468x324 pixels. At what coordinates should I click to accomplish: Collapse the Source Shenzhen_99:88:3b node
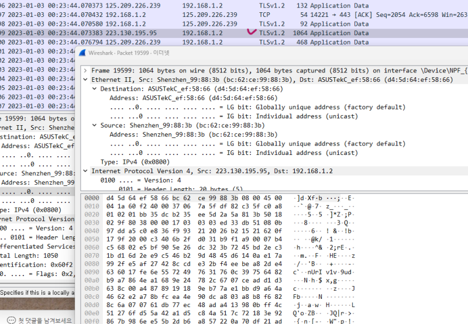tap(94, 125)
